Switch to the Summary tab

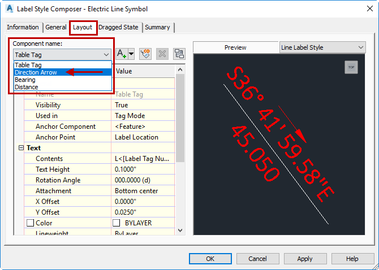(157, 27)
